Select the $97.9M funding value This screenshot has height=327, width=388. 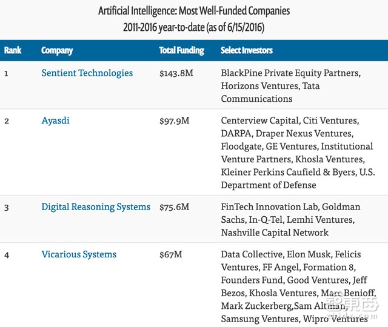174,121
